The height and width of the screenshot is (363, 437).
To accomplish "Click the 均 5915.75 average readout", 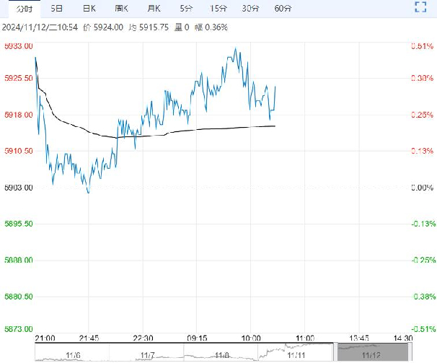I will (149, 27).
